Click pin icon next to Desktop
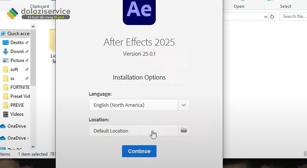 pos(27,43)
